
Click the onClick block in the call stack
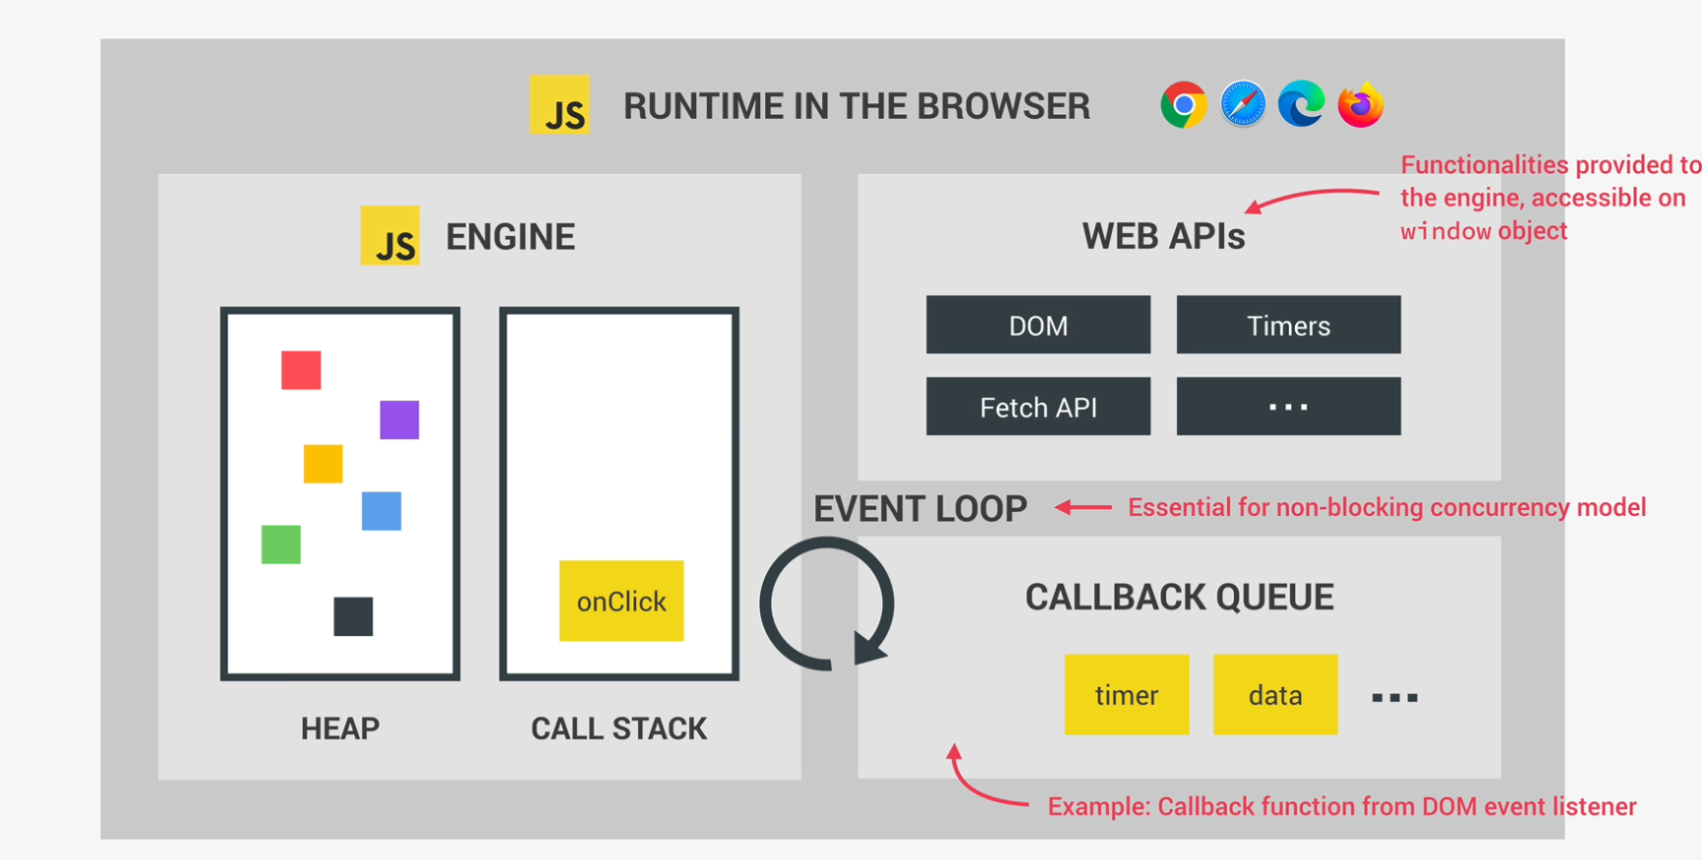pos(621,601)
